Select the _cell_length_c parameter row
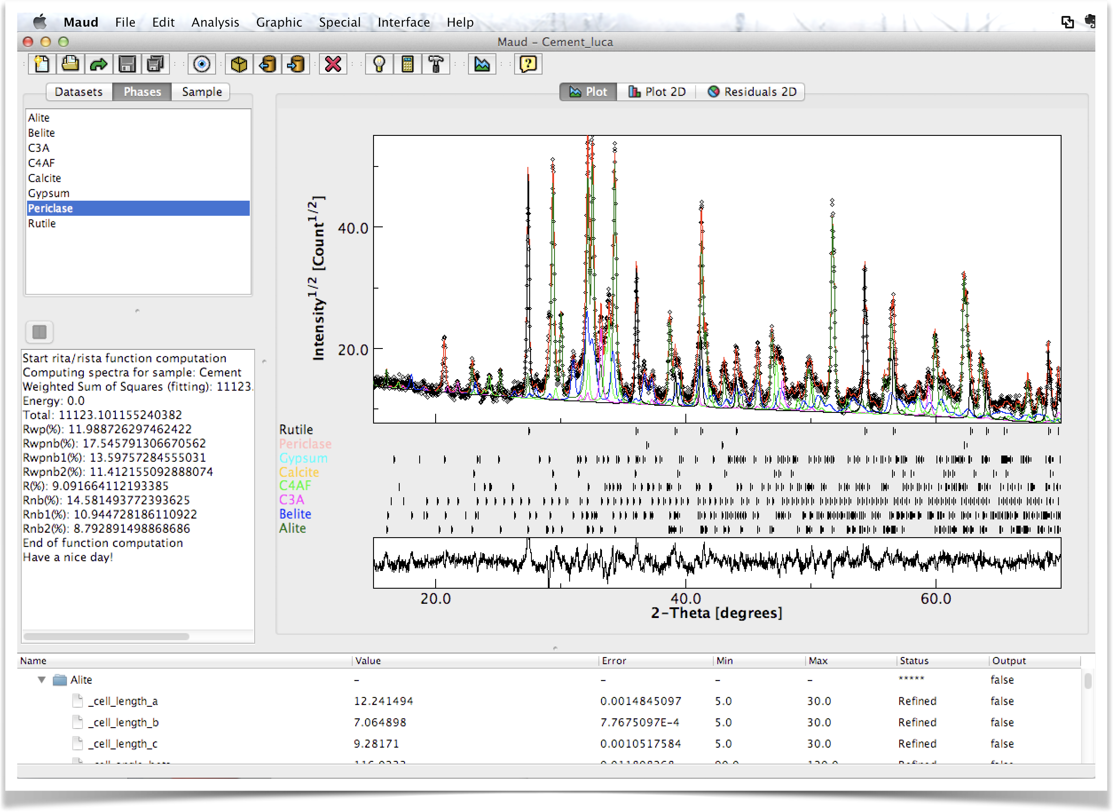1113x812 pixels. [x=549, y=744]
